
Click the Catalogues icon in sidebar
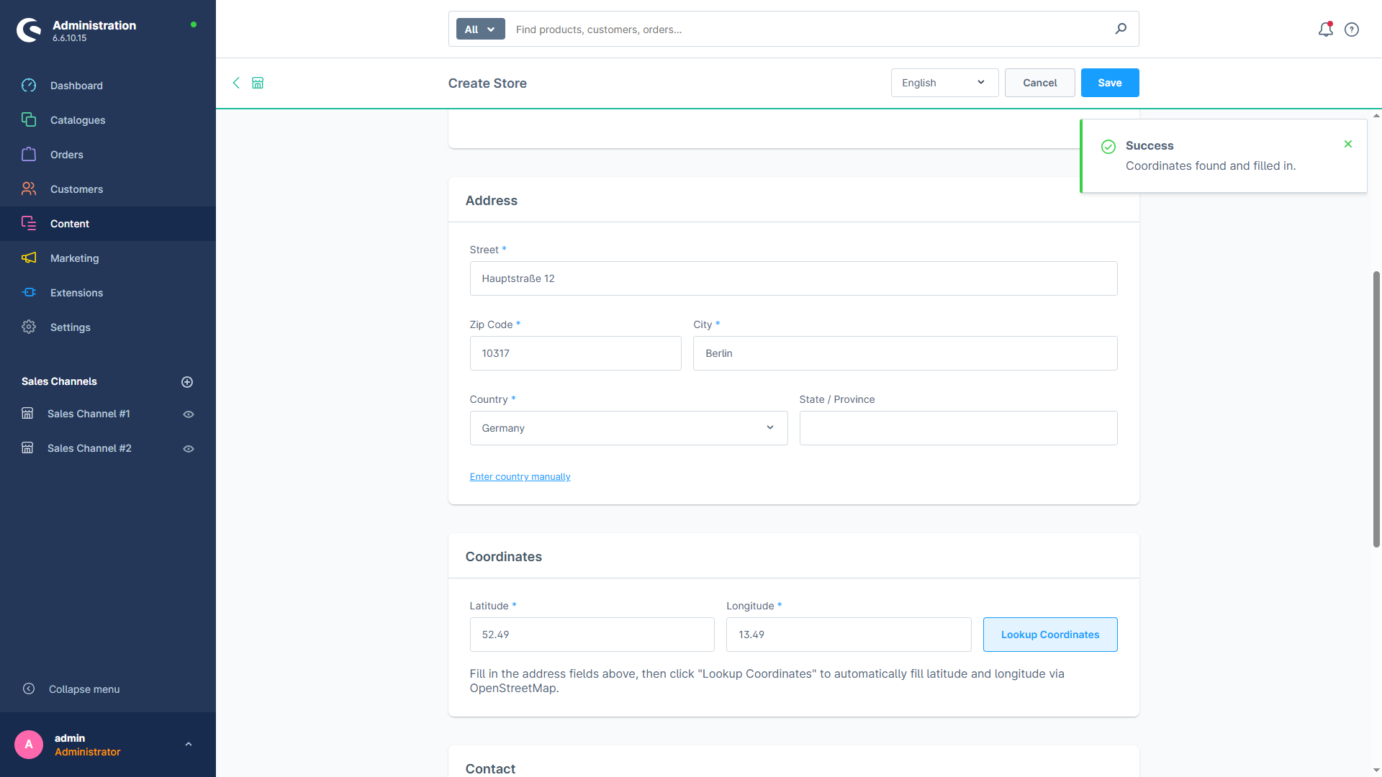click(x=29, y=120)
